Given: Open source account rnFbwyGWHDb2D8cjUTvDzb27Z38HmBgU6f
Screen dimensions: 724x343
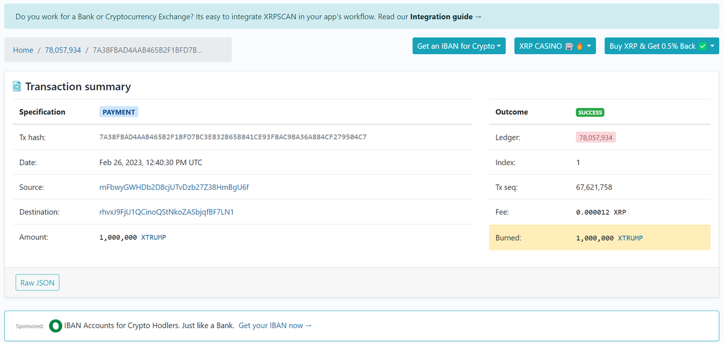Looking at the screenshot, I should [x=174, y=187].
